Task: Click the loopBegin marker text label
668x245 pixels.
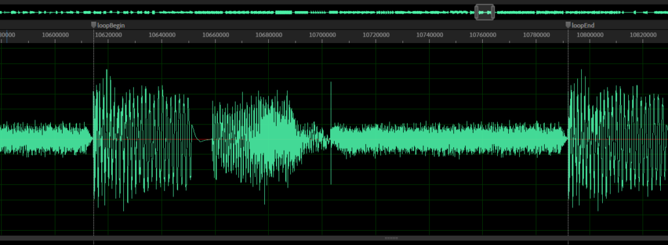Action: pos(111,25)
